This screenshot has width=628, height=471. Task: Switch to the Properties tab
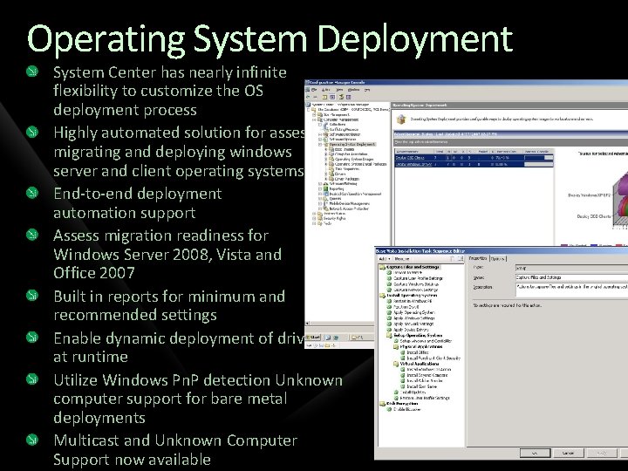click(478, 258)
